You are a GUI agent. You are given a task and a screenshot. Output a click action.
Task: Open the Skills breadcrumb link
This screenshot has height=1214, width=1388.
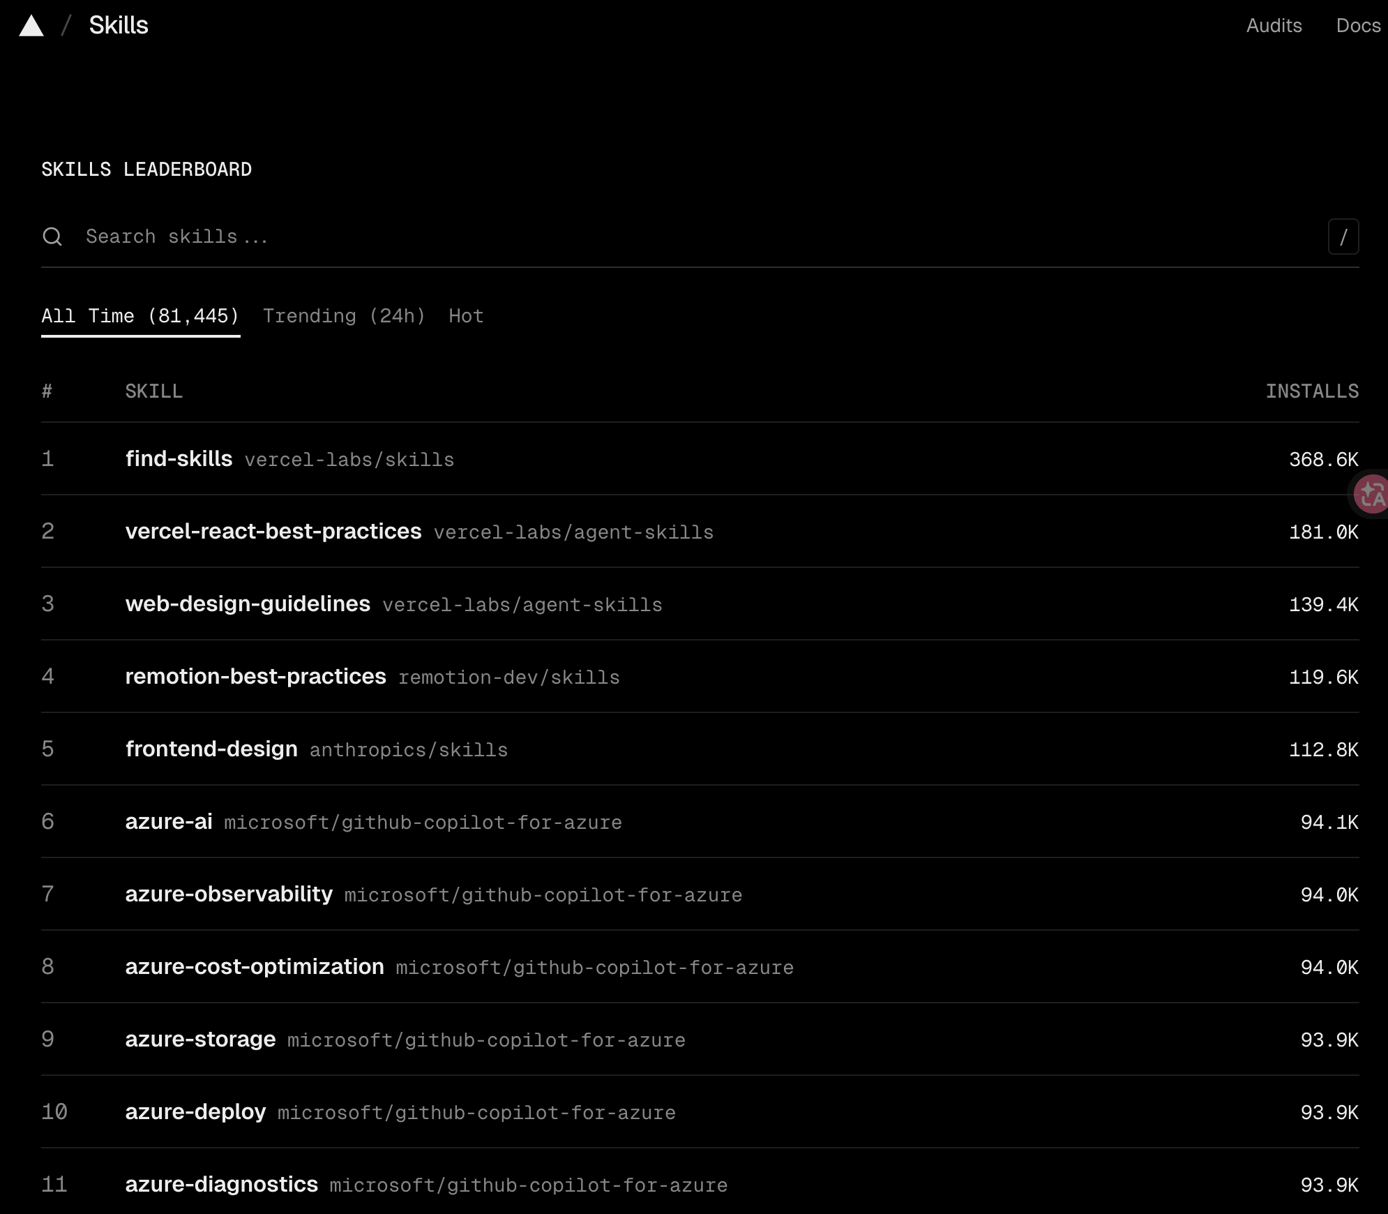119,26
